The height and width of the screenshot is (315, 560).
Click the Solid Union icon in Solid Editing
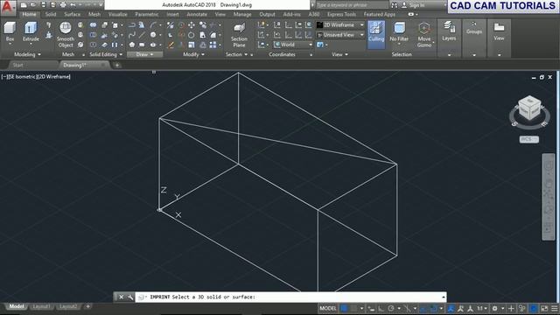pyautogui.click(x=93, y=25)
